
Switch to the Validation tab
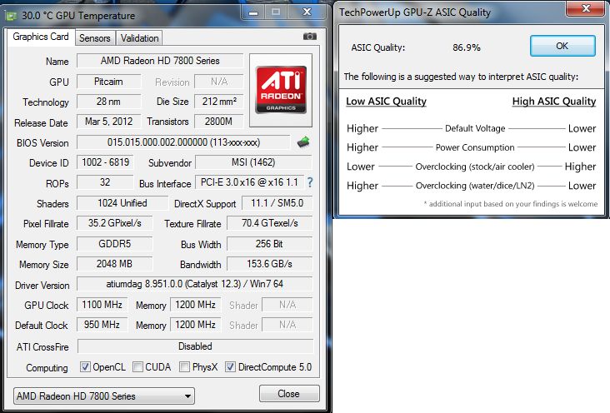coord(139,38)
